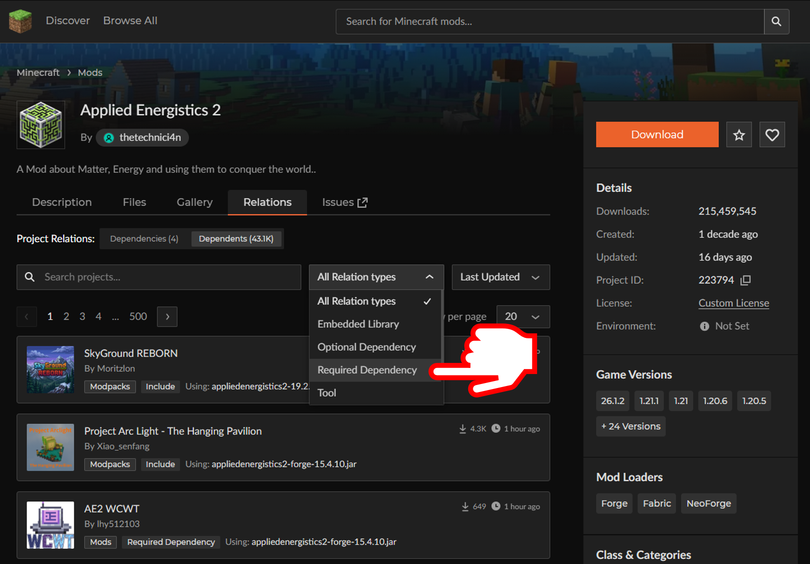Open SkyGround REBORN thumbnail
810x564 pixels.
50,369
